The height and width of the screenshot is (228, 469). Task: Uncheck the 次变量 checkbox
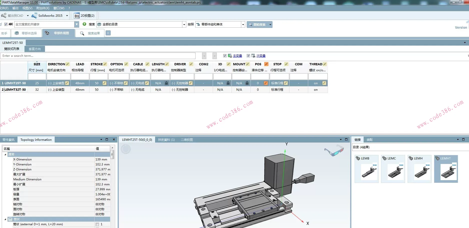pos(248,56)
